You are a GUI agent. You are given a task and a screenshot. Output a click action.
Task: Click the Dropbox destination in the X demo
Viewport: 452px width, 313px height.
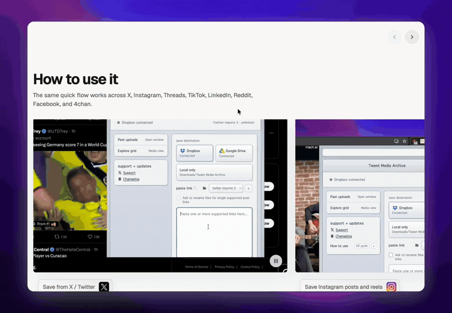point(195,153)
